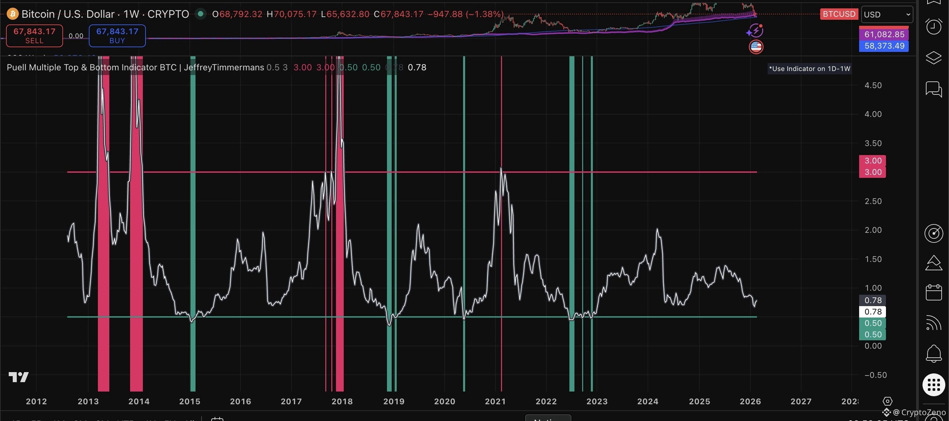This screenshot has height=421, width=949.
Task: Click the red BTCUSD price label
Action: point(839,14)
